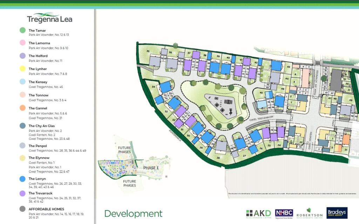Viewport: 359px width, 224px height.
Task: Select The Lamorna pink legend circle
Action: point(23,43)
